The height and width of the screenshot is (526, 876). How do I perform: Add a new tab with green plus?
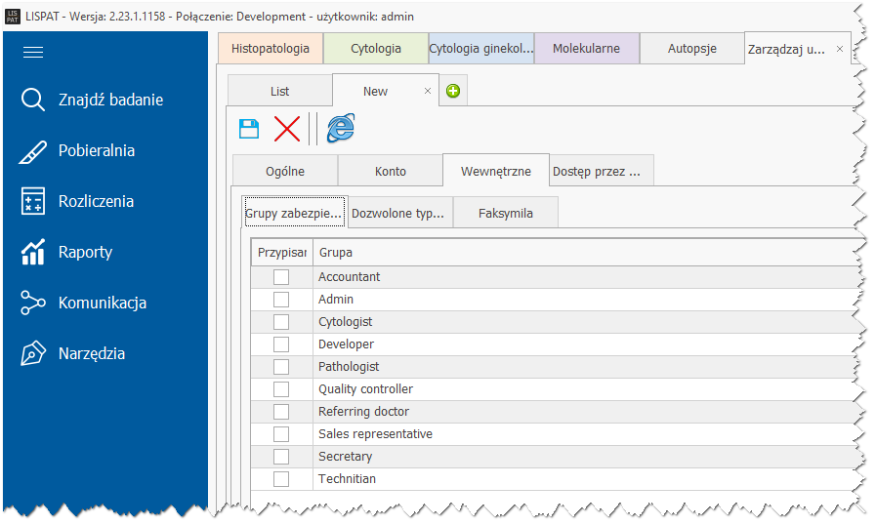click(453, 92)
